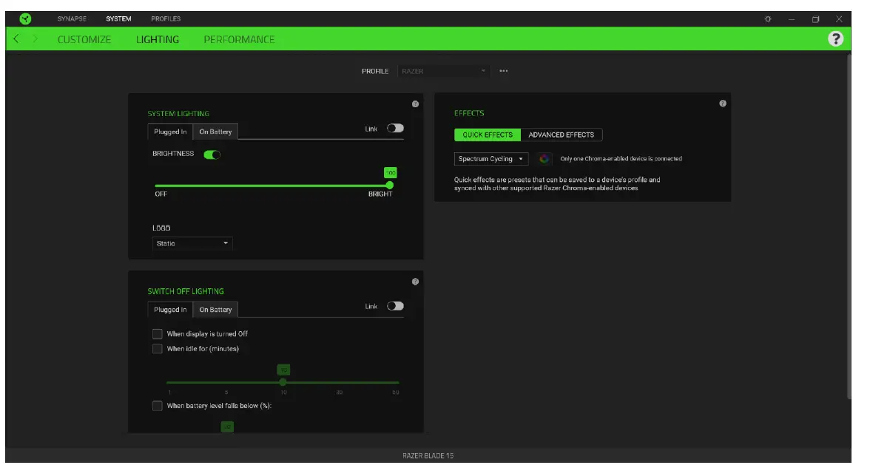Turn off the Brightness toggle

212,155
